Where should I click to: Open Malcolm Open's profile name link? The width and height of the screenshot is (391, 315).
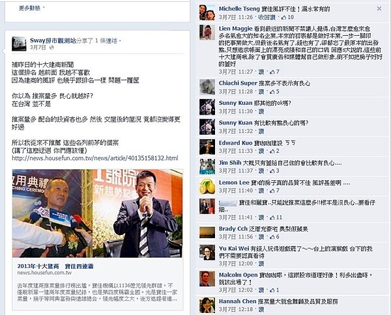(238, 275)
